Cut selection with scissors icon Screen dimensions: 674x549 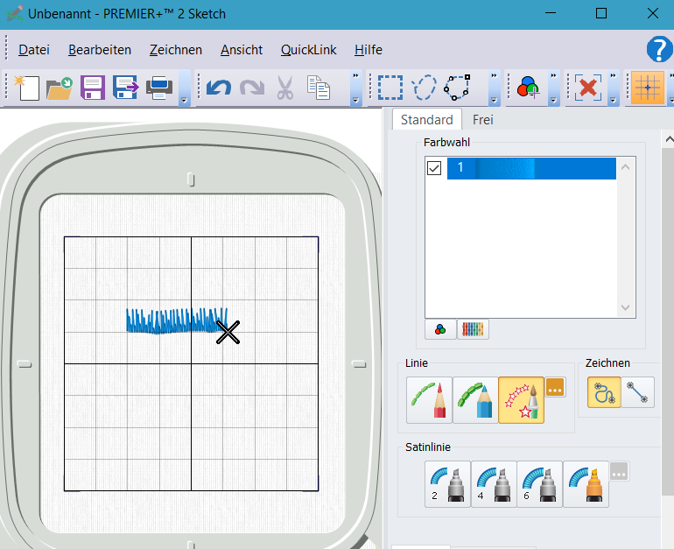click(285, 88)
